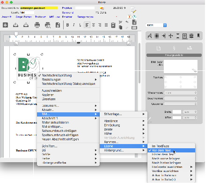
Task: Click the yellow Dokument-Name input field
Action: tap(39, 8)
